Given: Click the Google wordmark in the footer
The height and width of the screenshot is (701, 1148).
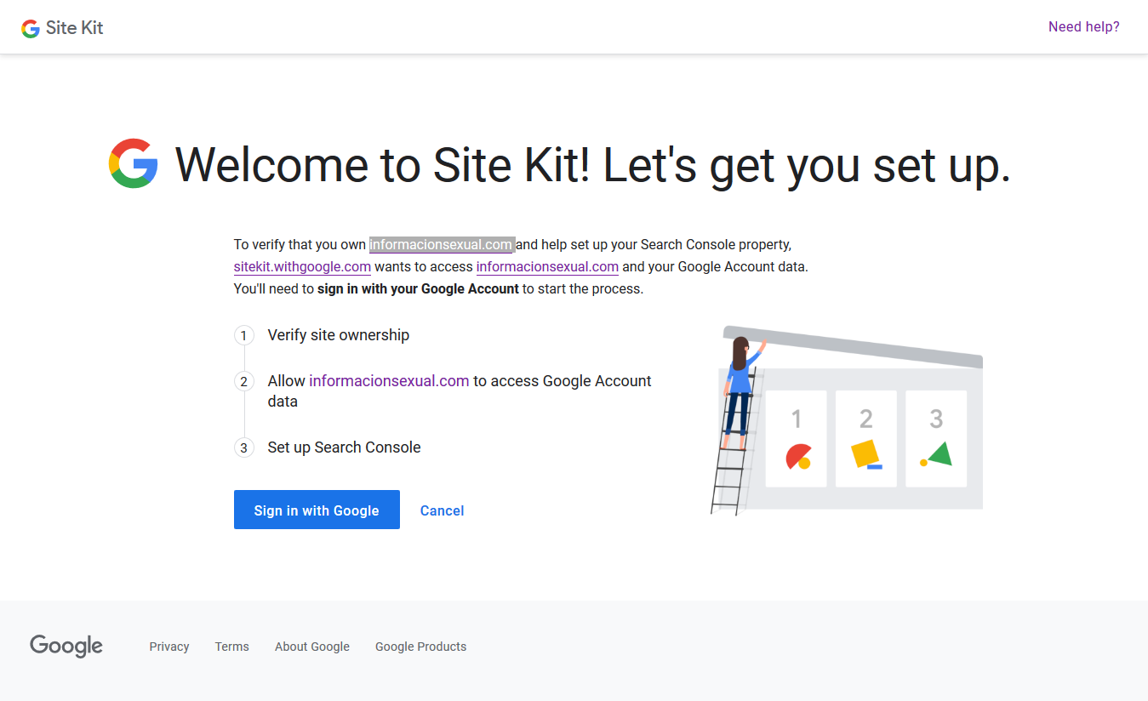Looking at the screenshot, I should coord(66,647).
